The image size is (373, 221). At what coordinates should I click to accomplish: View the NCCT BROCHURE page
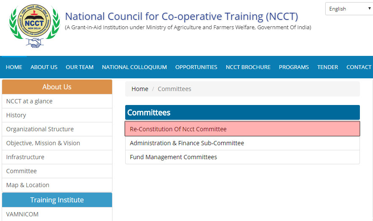[x=248, y=67]
